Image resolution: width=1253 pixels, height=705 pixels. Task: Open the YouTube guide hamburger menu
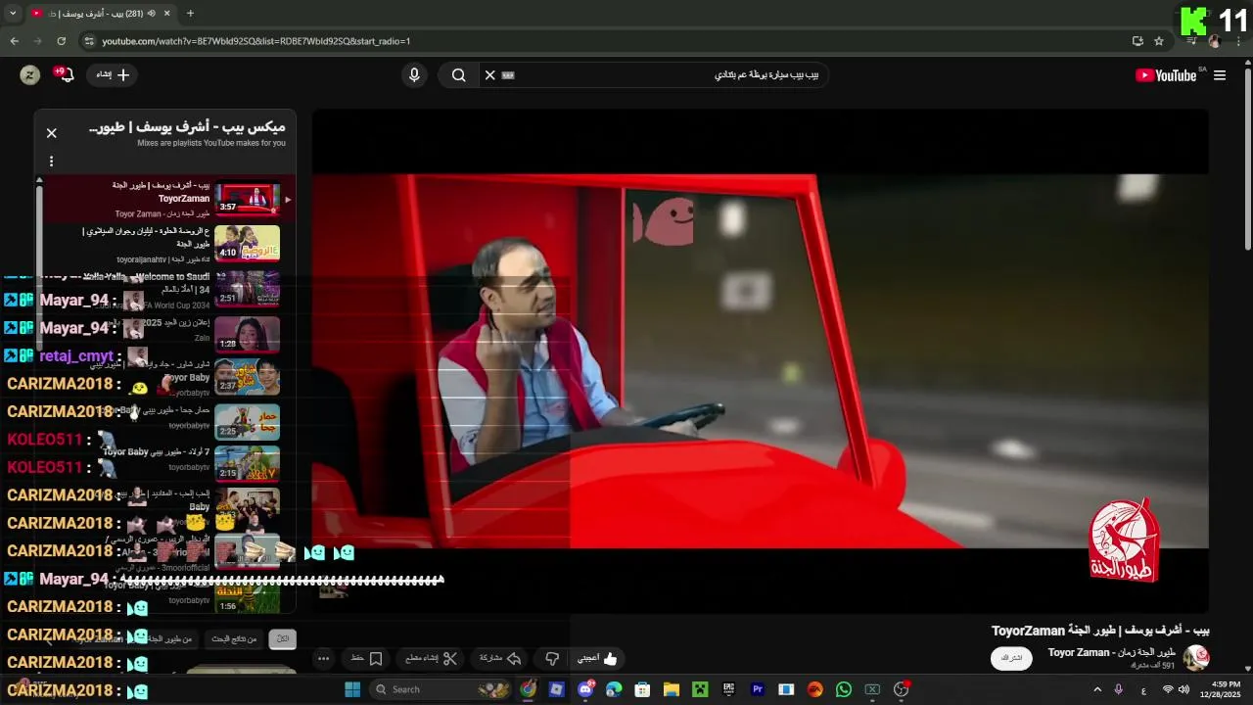click(1220, 75)
